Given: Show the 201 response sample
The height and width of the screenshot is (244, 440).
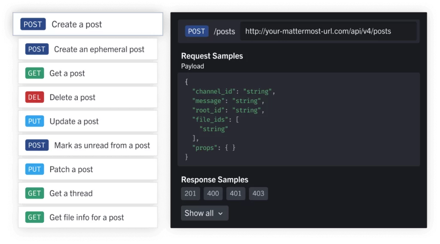Looking at the screenshot, I should 190,193.
